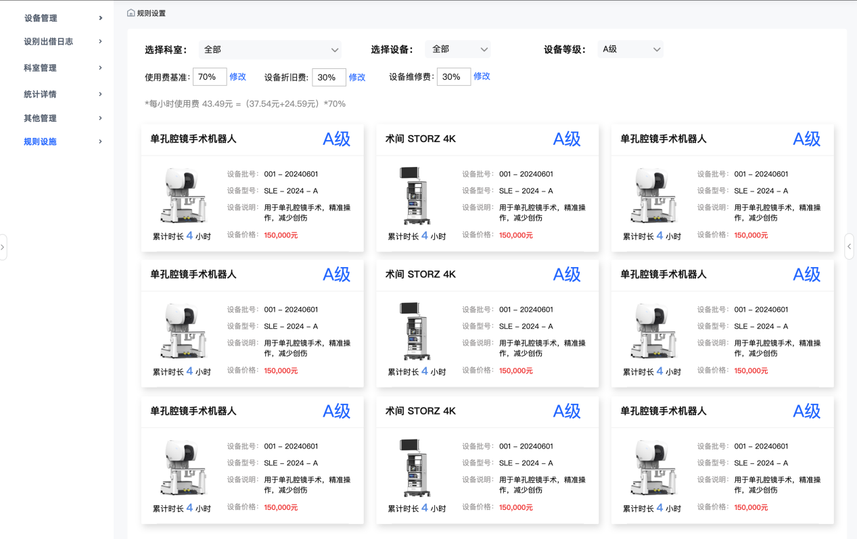The height and width of the screenshot is (539, 857).
Task: Click the home icon beside 规则设置 breadcrumb
Action: 131,13
